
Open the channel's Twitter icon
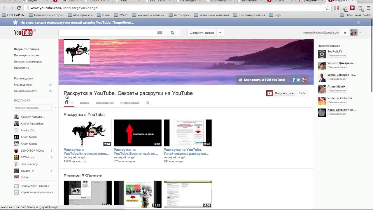coord(298,80)
